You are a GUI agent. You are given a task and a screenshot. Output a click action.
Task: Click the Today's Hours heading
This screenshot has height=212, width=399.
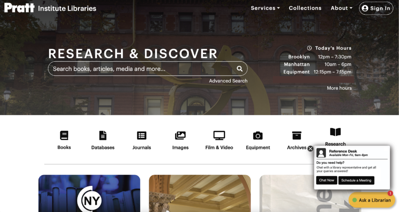click(333, 48)
